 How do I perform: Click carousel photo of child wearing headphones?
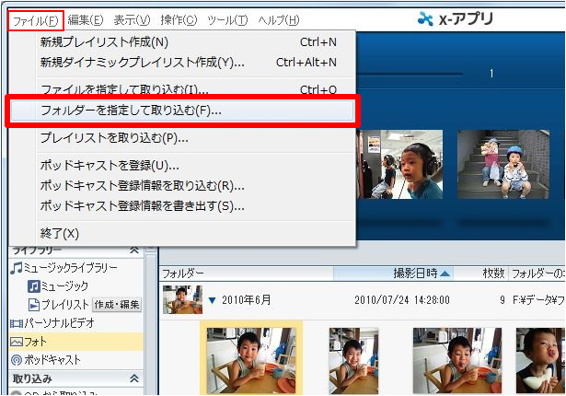411,162
